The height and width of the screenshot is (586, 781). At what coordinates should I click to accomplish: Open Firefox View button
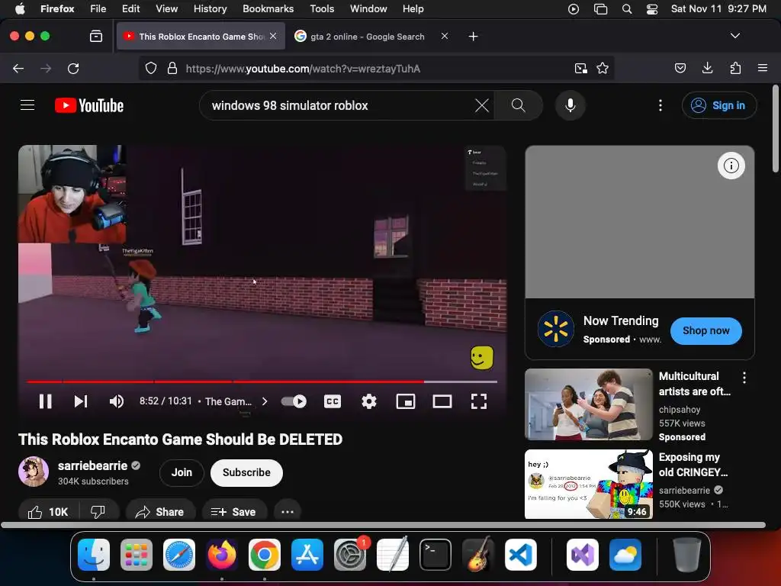[x=95, y=36]
